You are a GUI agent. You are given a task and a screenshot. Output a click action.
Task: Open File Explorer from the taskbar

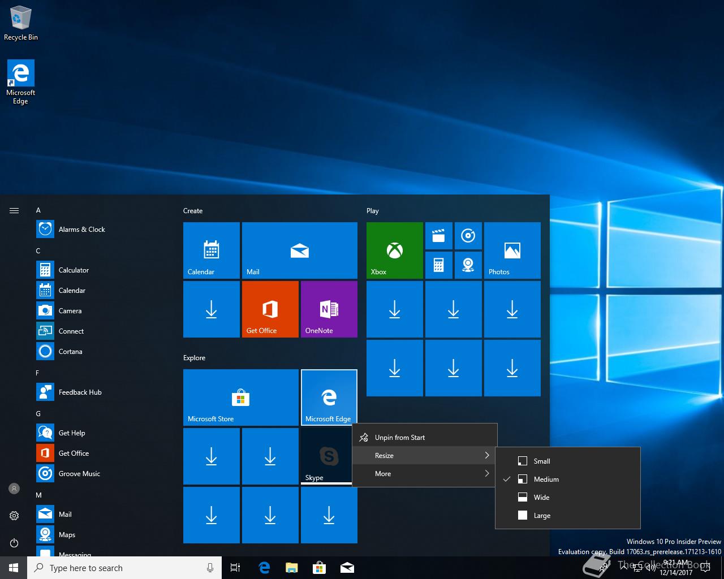point(291,568)
